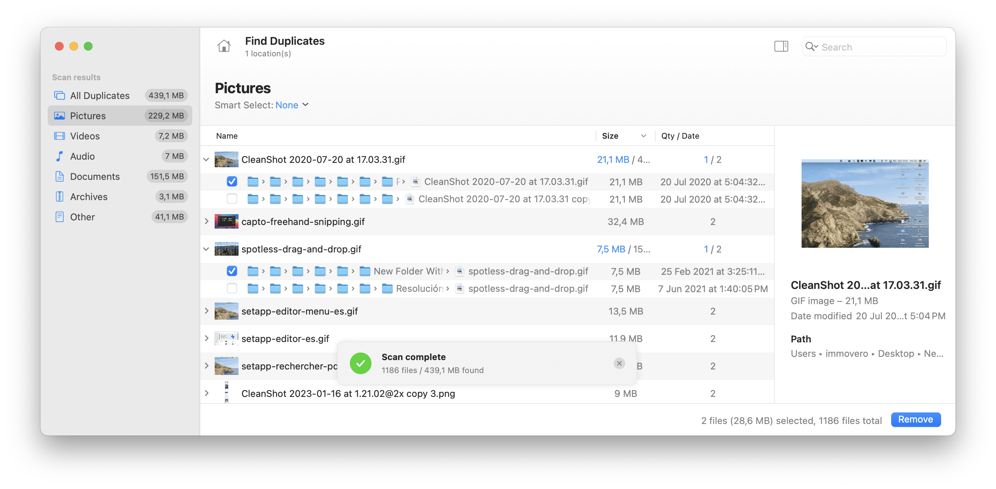This screenshot has height=489, width=996.
Task: Toggle the preview sidebar panel icon
Action: (781, 47)
